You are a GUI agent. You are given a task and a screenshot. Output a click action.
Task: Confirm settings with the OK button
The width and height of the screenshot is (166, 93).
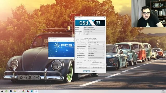coord(86,71)
